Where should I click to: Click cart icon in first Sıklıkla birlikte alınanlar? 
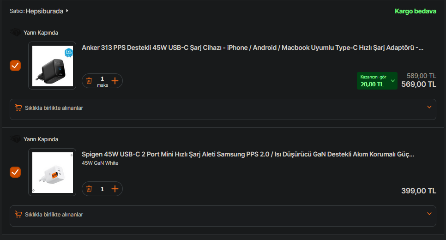[18, 108]
